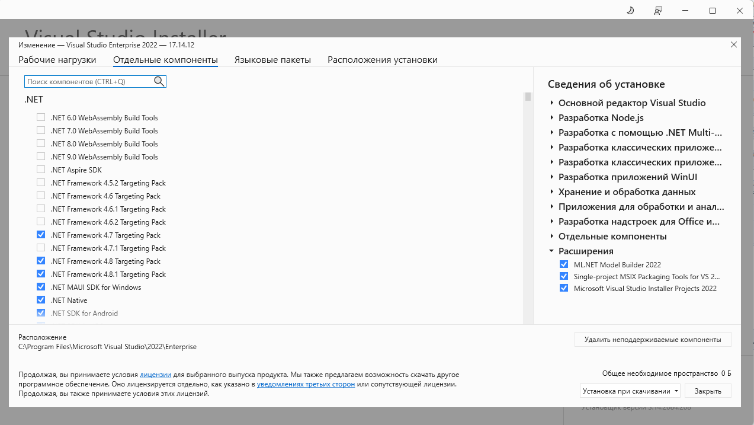Uncheck .NET Framework 4.7 Targeting Pack
The height and width of the screenshot is (425, 754).
coord(41,235)
